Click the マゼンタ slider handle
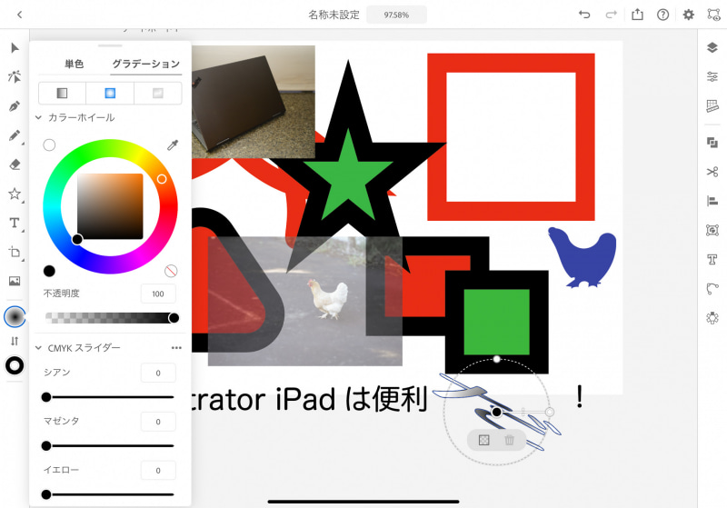727x508 pixels. 46,446
